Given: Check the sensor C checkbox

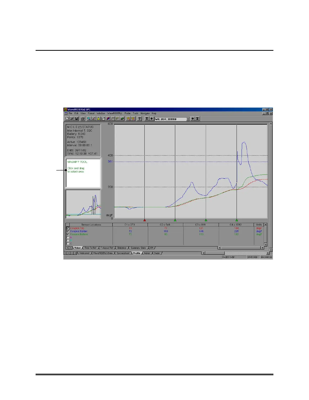Looking at the screenshot, I should point(68,243).
